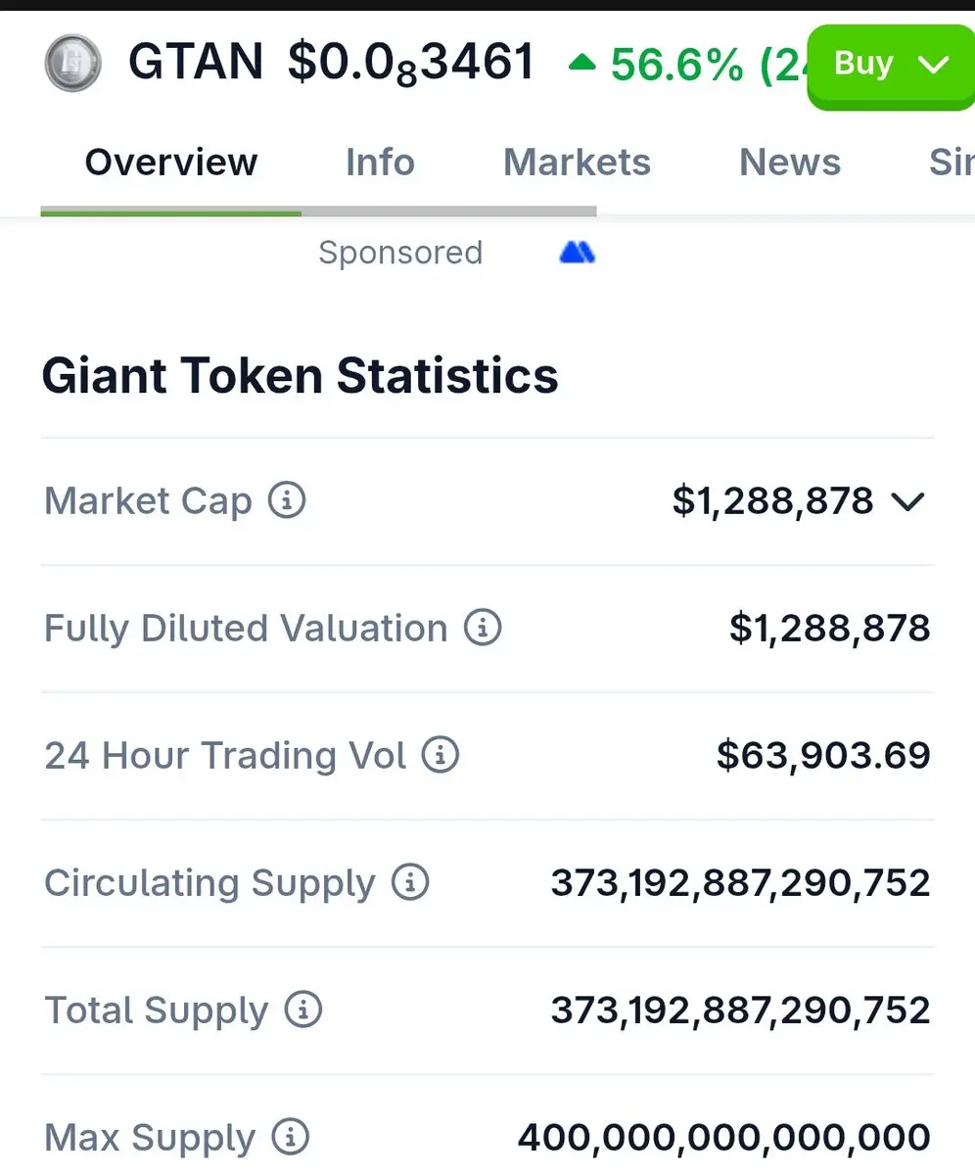Click the tab strip scroll indicator bar
This screenshot has height=1175, width=975.
point(318,211)
